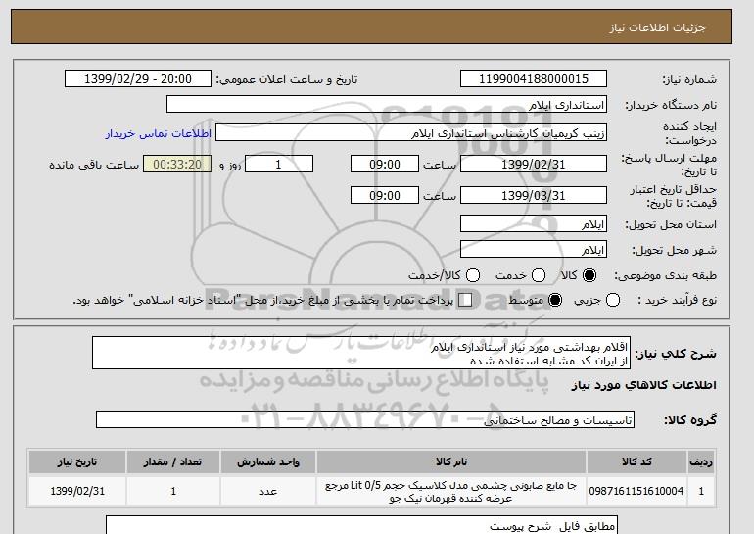This screenshot has height=534, width=754.
Task: Select the کالا radio button
Action: [x=589, y=275]
